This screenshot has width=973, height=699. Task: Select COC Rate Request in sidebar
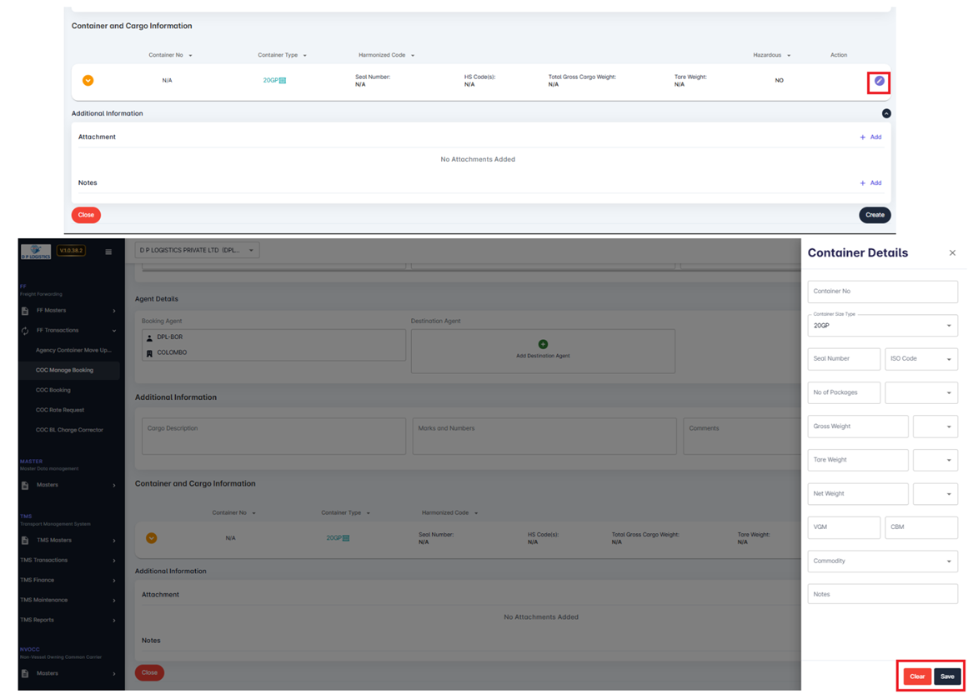coord(60,410)
